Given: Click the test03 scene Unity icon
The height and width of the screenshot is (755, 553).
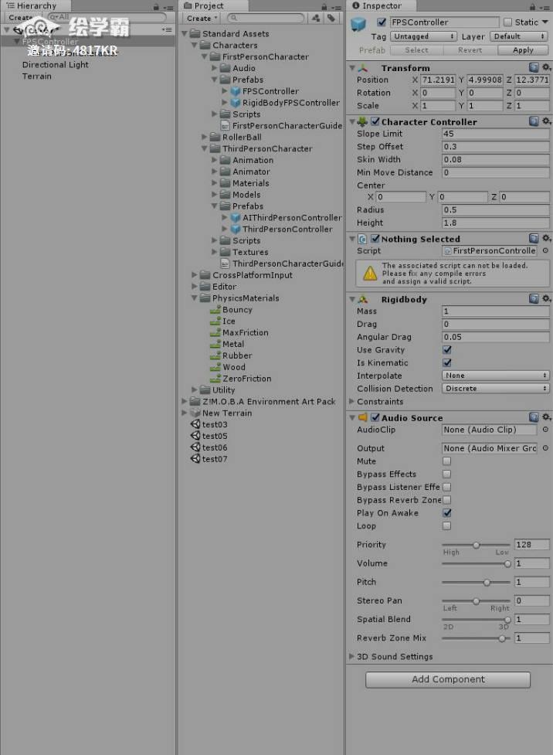Looking at the screenshot, I should (x=195, y=424).
